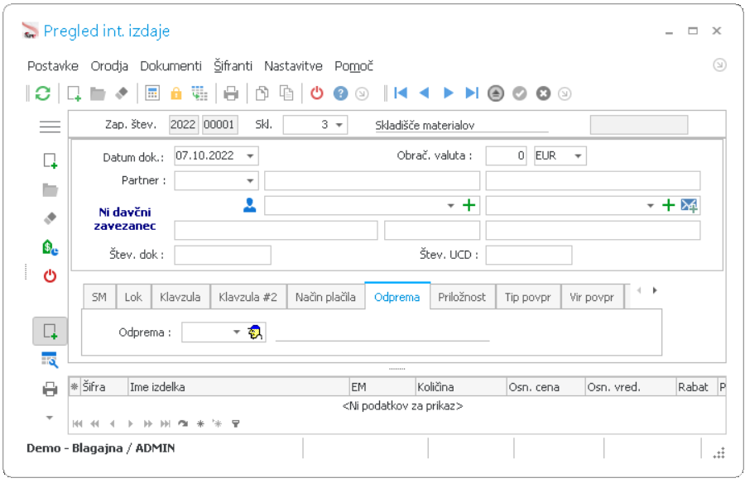Click the blue person contact icon
This screenshot has width=745, height=483.
click(249, 205)
